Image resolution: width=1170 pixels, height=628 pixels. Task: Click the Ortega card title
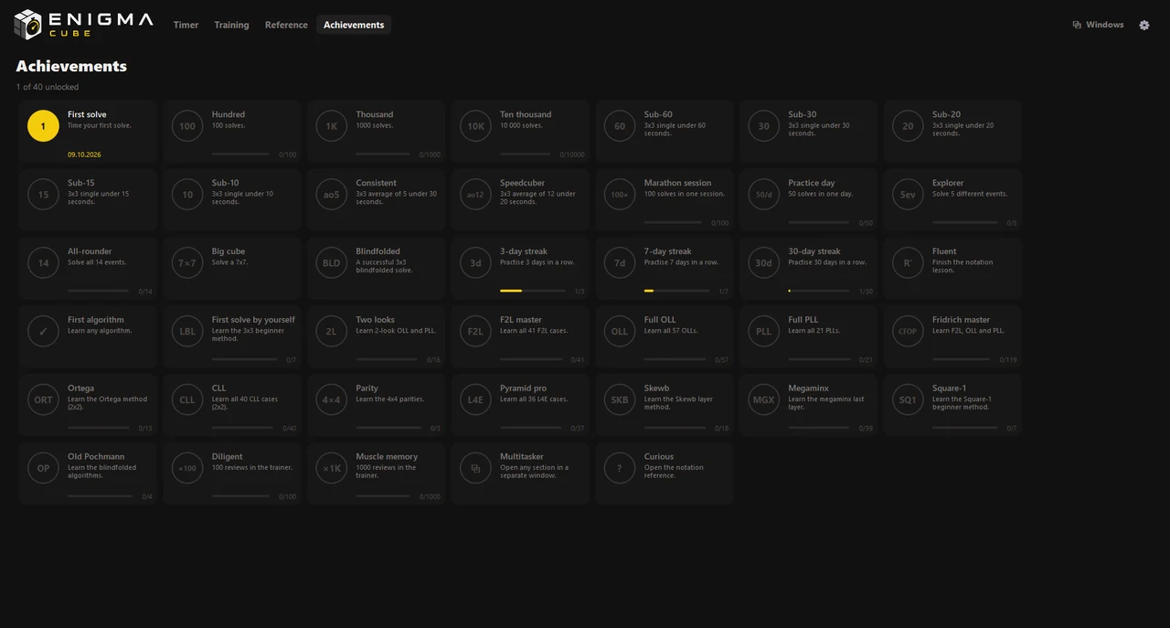(x=80, y=389)
